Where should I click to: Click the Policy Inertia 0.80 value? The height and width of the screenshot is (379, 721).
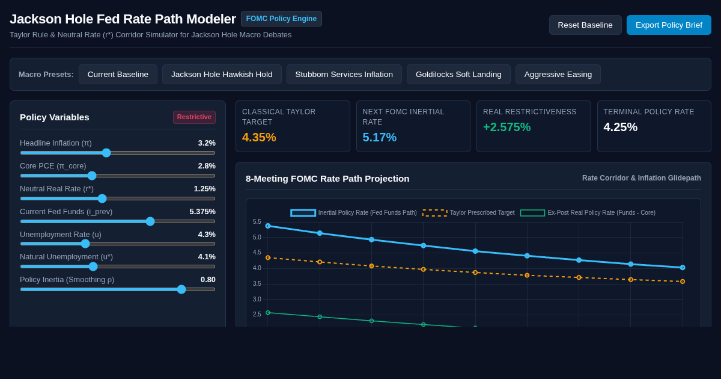click(x=208, y=280)
